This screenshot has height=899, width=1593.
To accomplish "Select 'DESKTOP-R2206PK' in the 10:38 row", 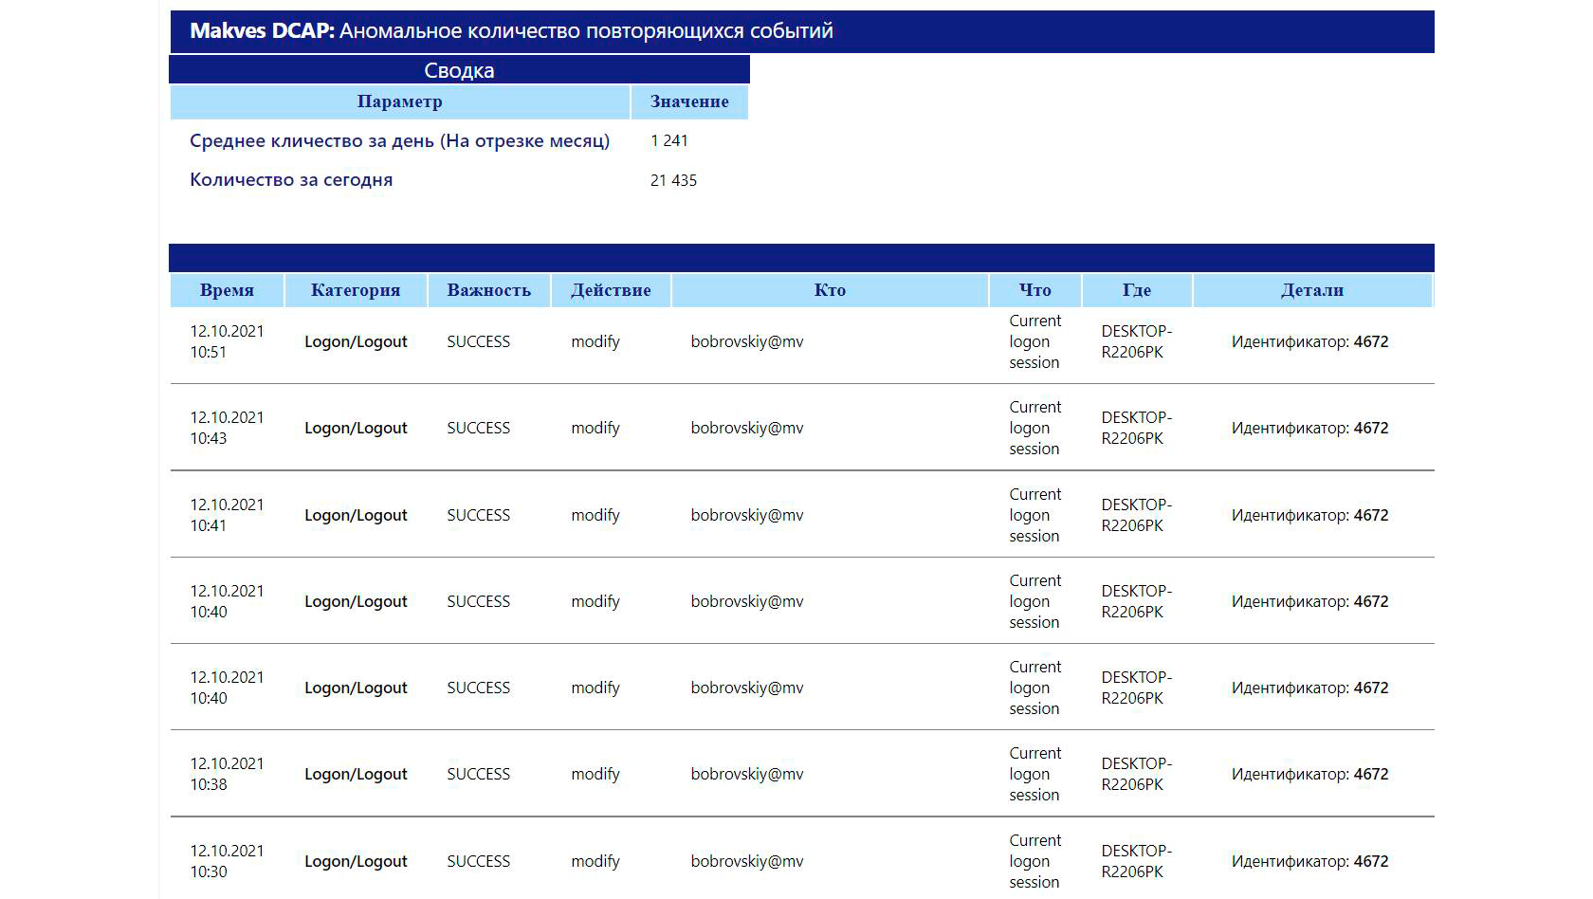I will [1137, 774].
